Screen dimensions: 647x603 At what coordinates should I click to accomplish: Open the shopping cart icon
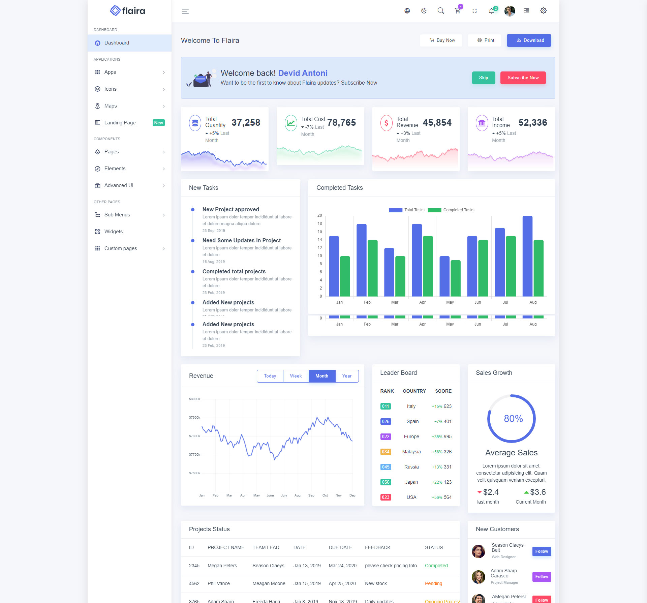(457, 11)
